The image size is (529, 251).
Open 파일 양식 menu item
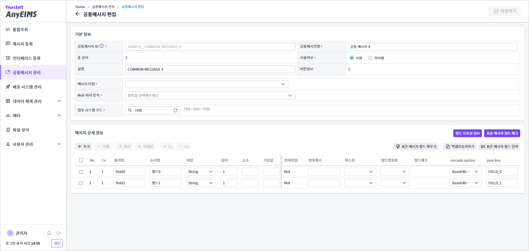click(x=33, y=130)
